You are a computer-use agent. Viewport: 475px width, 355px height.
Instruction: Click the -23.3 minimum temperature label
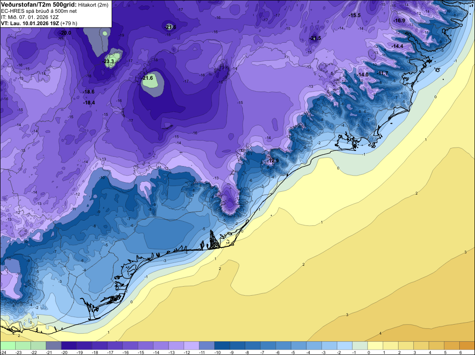click(108, 61)
